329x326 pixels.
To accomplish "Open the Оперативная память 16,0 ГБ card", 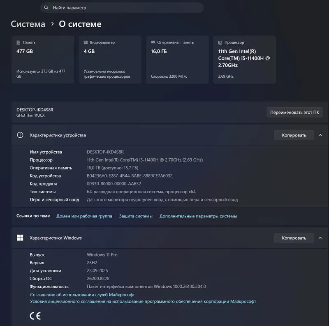I will tap(177, 60).
